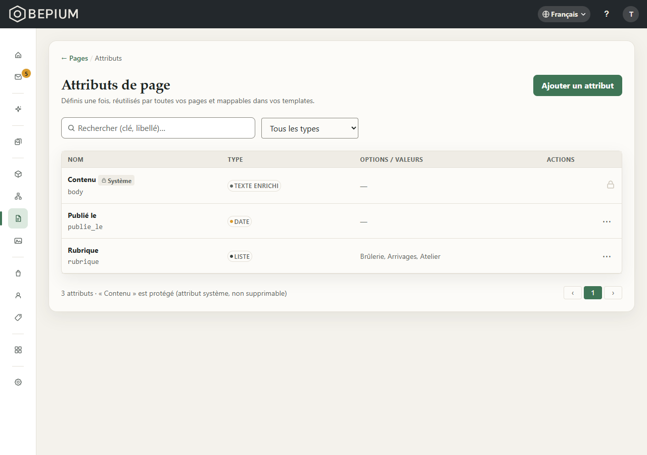The height and width of the screenshot is (455, 647).
Task: Go to the home dashboard icon
Action: 18,55
